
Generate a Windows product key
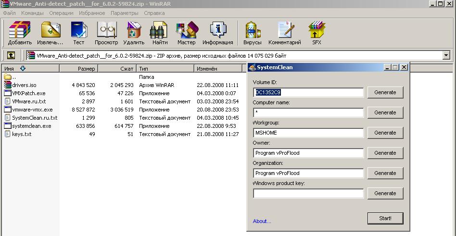385,193
